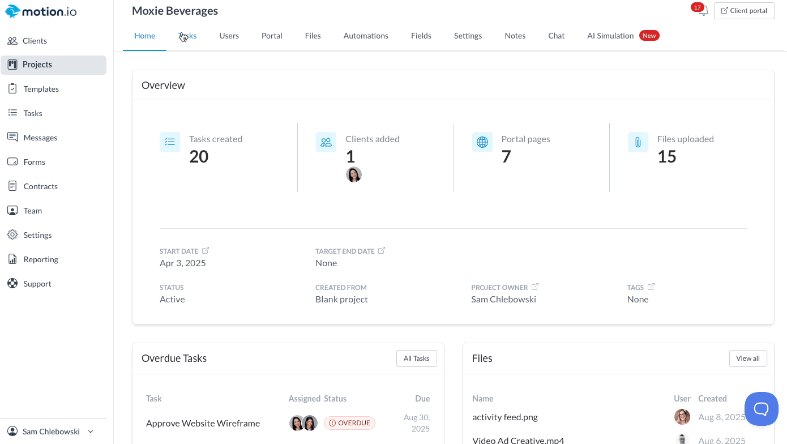Edit the Target End Date link icon

[382, 250]
